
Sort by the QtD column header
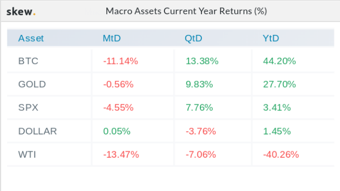click(x=194, y=39)
